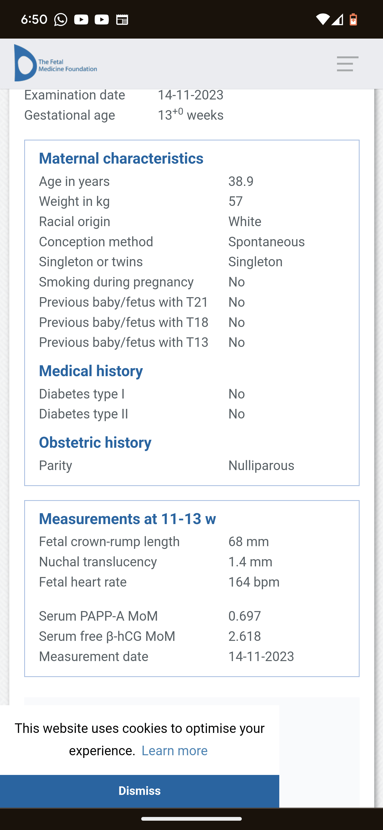Image resolution: width=383 pixels, height=830 pixels.
Task: Tap the Measurements at 11-13 w heading
Action: click(127, 519)
